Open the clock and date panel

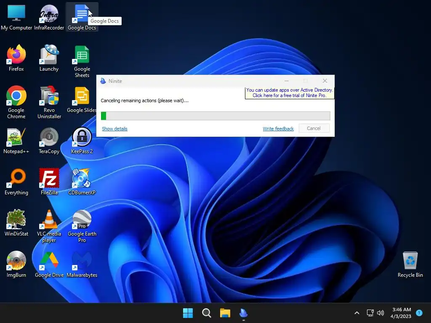(401, 313)
